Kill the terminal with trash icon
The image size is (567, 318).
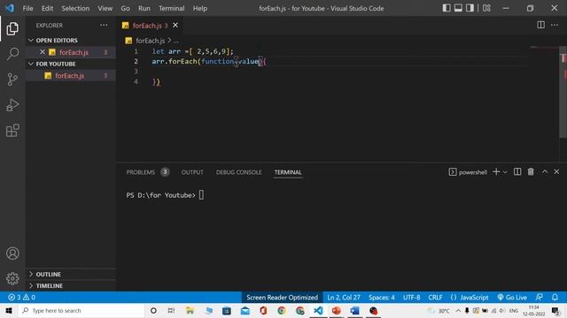[531, 172]
